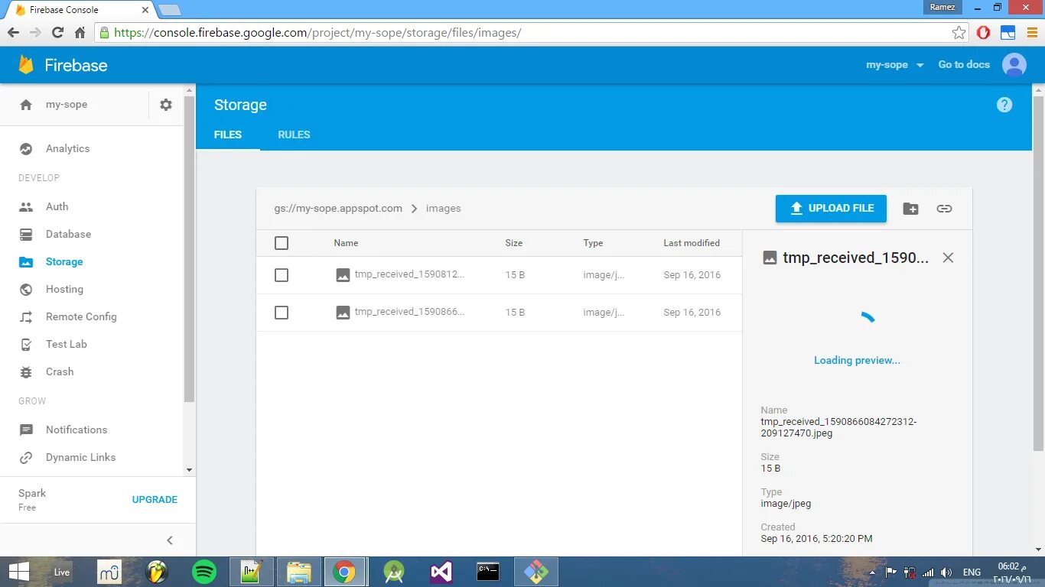Toggle select-all files checkbox
Viewport: 1045px width, 587px height.
(x=282, y=243)
